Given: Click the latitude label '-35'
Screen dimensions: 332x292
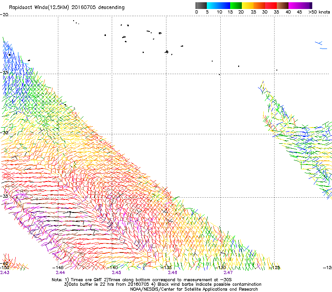Looking at the screenshot, I should click(4, 196).
